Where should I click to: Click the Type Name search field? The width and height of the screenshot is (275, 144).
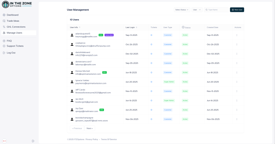pos(217,10)
